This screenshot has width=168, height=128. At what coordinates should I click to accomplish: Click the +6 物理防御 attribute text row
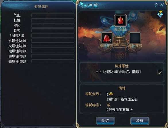point(118,72)
